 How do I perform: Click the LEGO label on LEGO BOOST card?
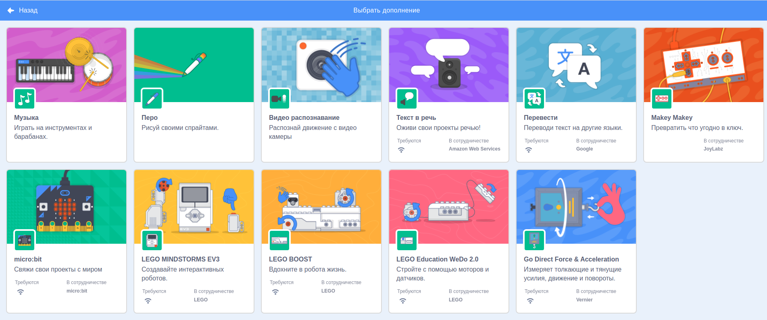328,291
